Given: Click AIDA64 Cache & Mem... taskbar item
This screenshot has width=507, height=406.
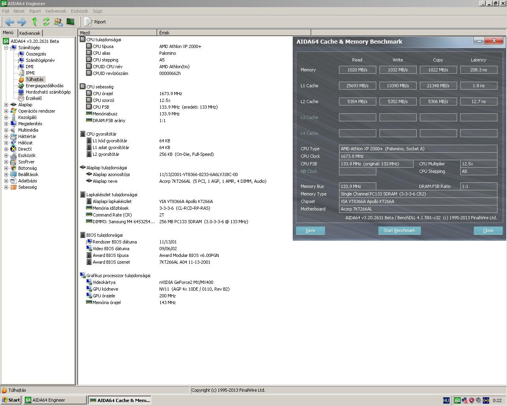Looking at the screenshot, I should point(120,400).
